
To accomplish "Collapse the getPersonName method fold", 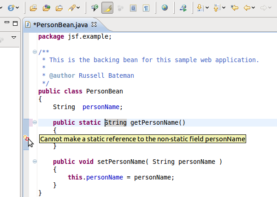I will (35, 122).
